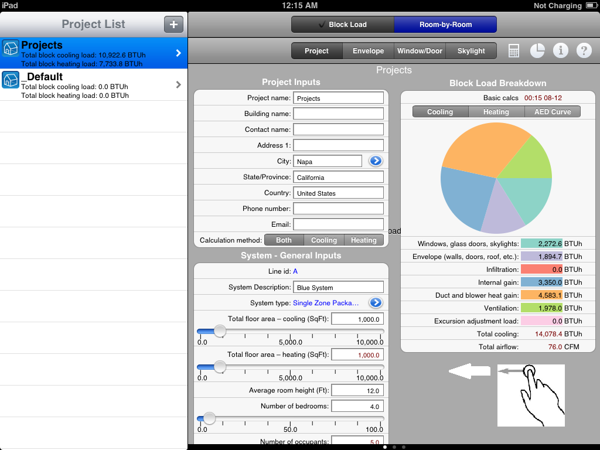Viewport: 600px width, 450px height.
Task: Click 12:15 AM clock in status bar
Action: click(x=299, y=5)
